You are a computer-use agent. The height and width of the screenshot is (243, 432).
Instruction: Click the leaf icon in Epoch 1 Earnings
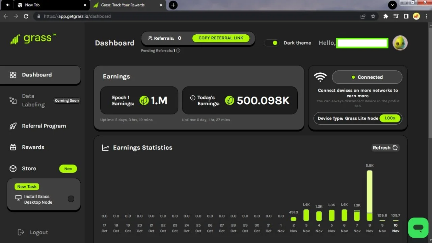(144, 100)
